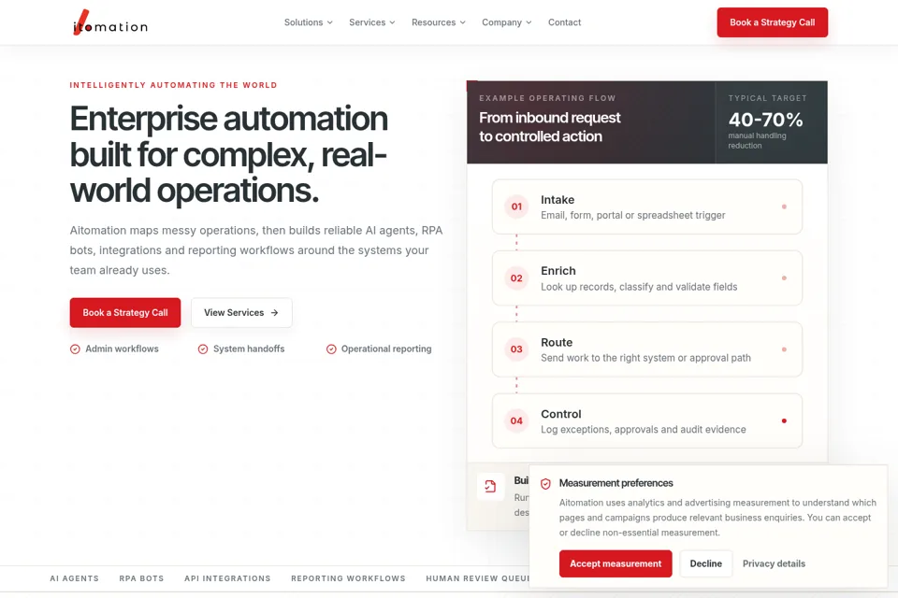Click the Enrich step title
The image size is (898, 598).
click(558, 271)
